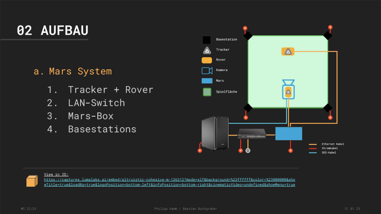Click the "View in 3D:" label
This screenshot has width=381, height=214.
tap(56, 174)
